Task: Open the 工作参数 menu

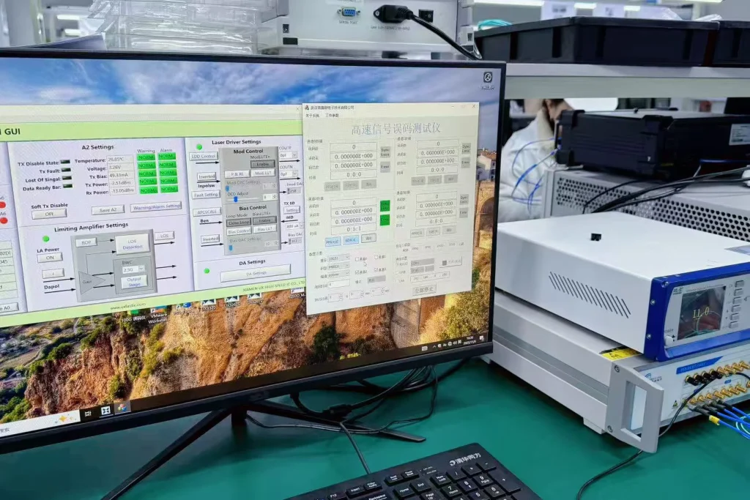Action: 332,116
